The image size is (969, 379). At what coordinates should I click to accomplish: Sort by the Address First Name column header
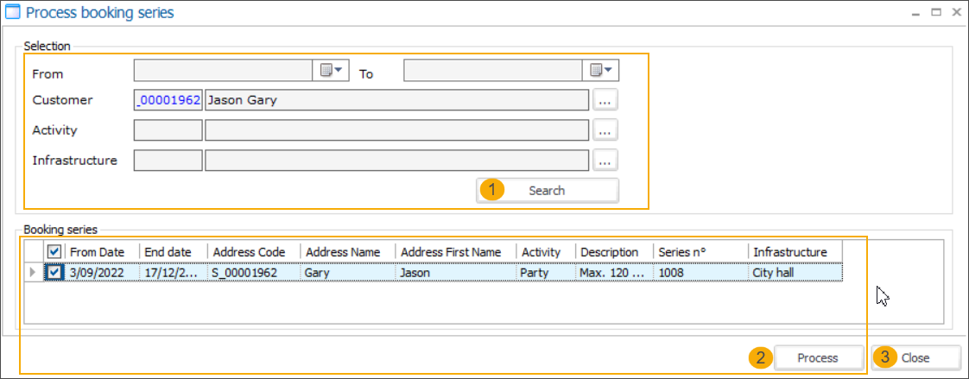tap(457, 252)
